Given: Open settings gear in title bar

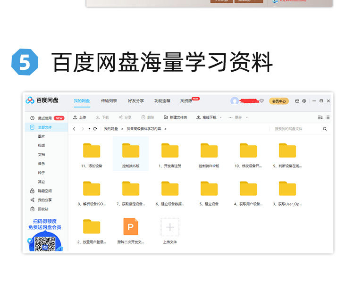Looking at the screenshot, I should click(x=304, y=101).
